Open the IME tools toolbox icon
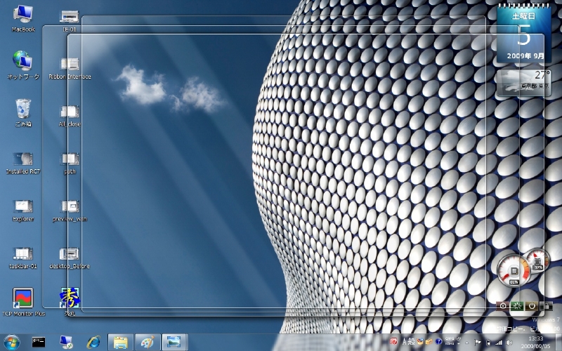Screen dimensions: 562x351 click(429, 342)
